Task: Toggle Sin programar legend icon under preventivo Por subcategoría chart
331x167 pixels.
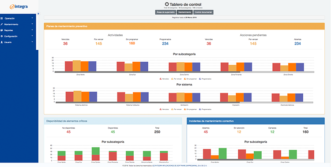Action: coord(185,79)
